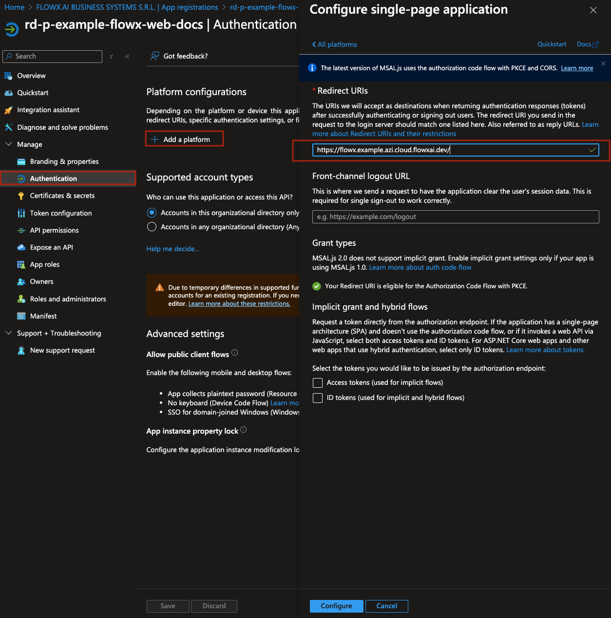This screenshot has height=618, width=611.
Task: Click Add a platform
Action: pyautogui.click(x=185, y=140)
